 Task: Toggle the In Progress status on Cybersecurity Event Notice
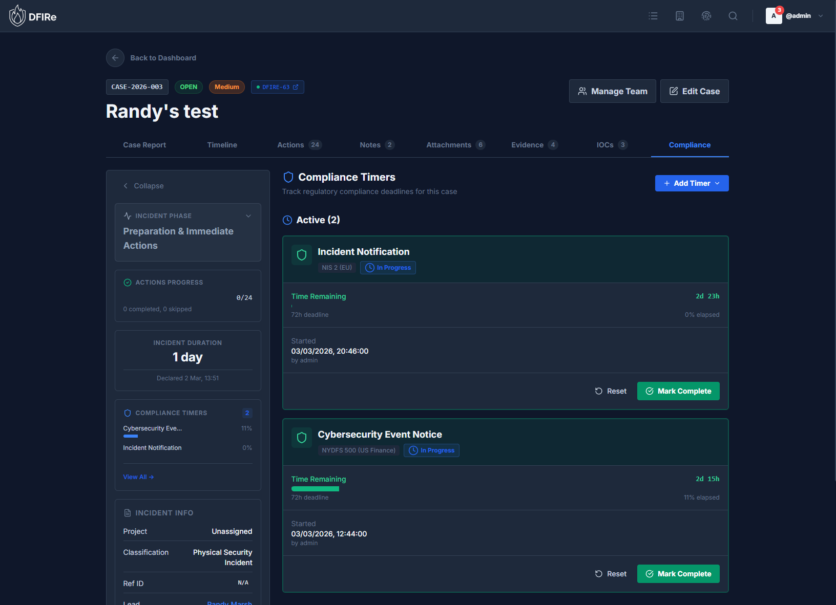(x=431, y=450)
